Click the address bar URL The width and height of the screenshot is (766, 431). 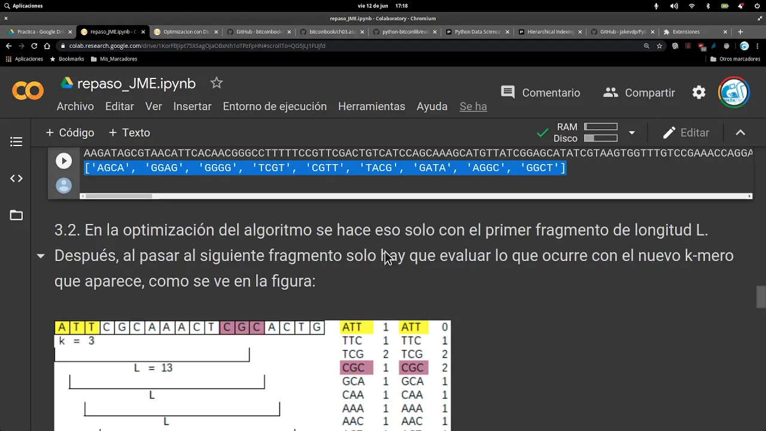tap(197, 45)
